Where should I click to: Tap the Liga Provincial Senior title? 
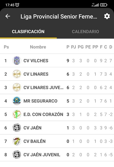tap(59, 17)
